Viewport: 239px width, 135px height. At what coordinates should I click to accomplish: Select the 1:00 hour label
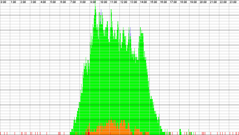(13, 2)
